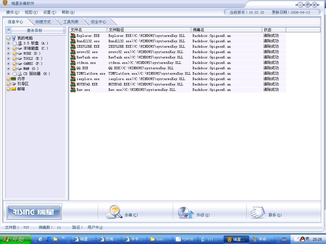Click the Rising lion title bar icon
The height and width of the screenshot is (244, 326).
(x=5, y=3)
